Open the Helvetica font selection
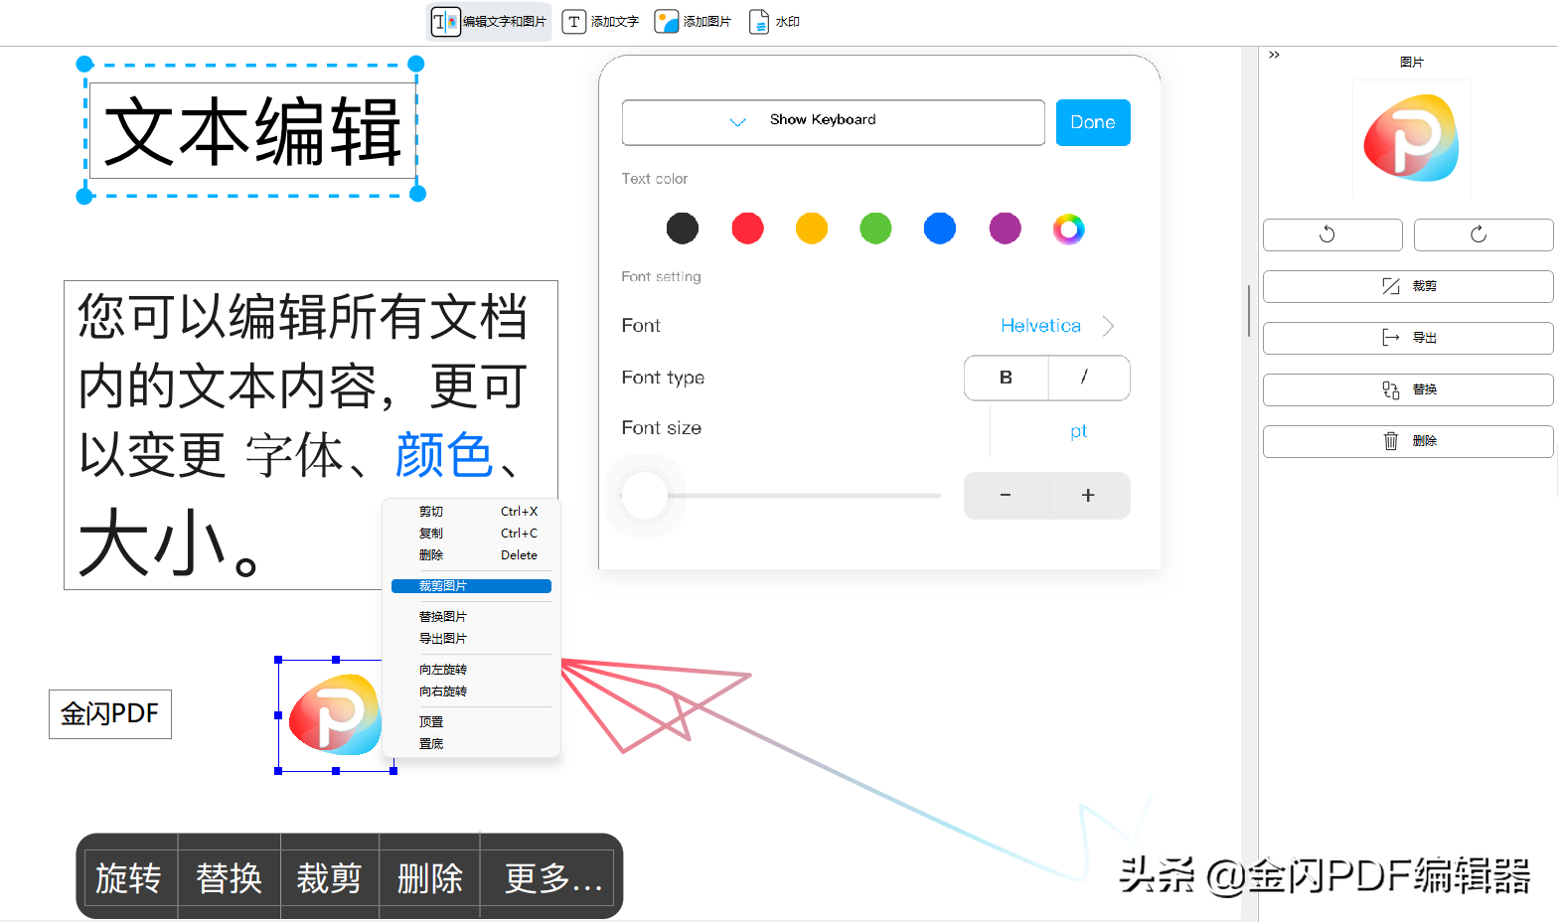This screenshot has width=1558, height=922. point(1040,326)
